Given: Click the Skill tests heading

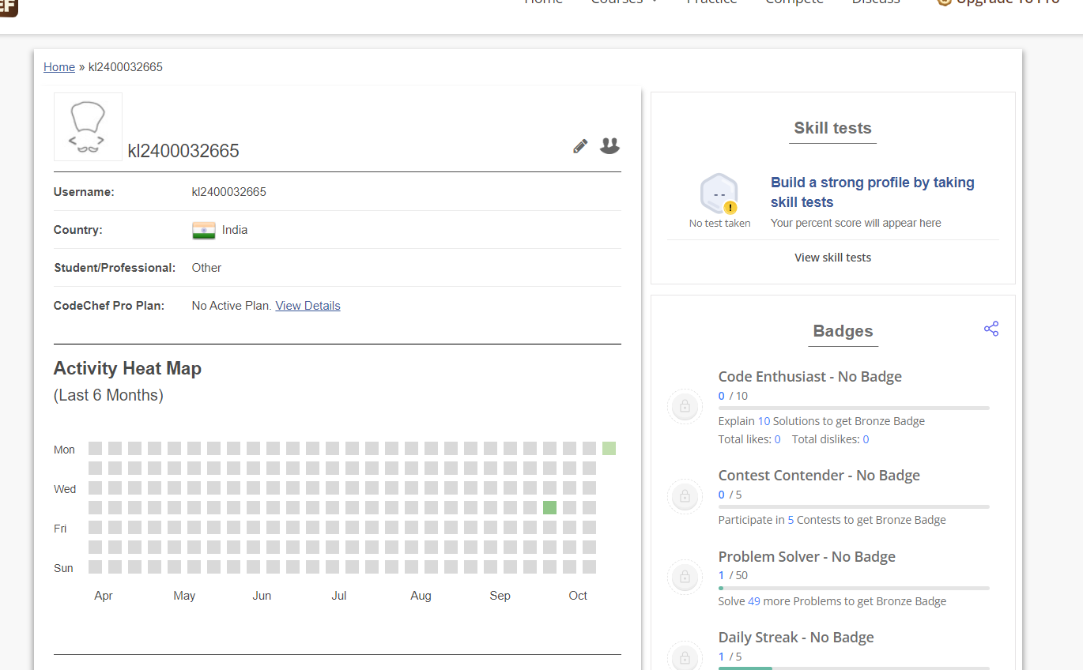Looking at the screenshot, I should point(833,128).
